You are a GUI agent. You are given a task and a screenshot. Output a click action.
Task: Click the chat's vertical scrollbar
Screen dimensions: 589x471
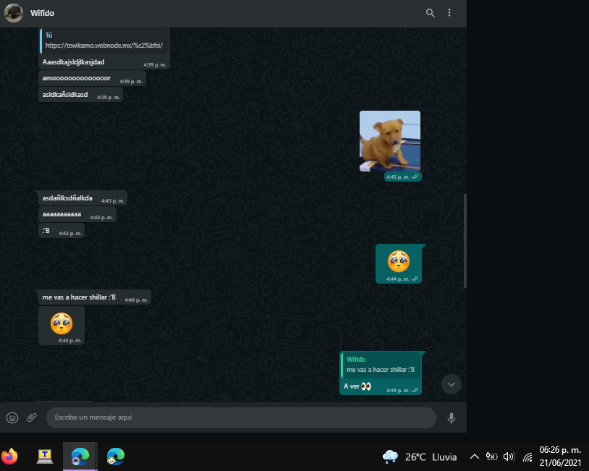[x=465, y=239]
